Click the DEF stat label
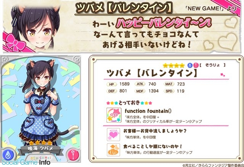 point(112,91)
